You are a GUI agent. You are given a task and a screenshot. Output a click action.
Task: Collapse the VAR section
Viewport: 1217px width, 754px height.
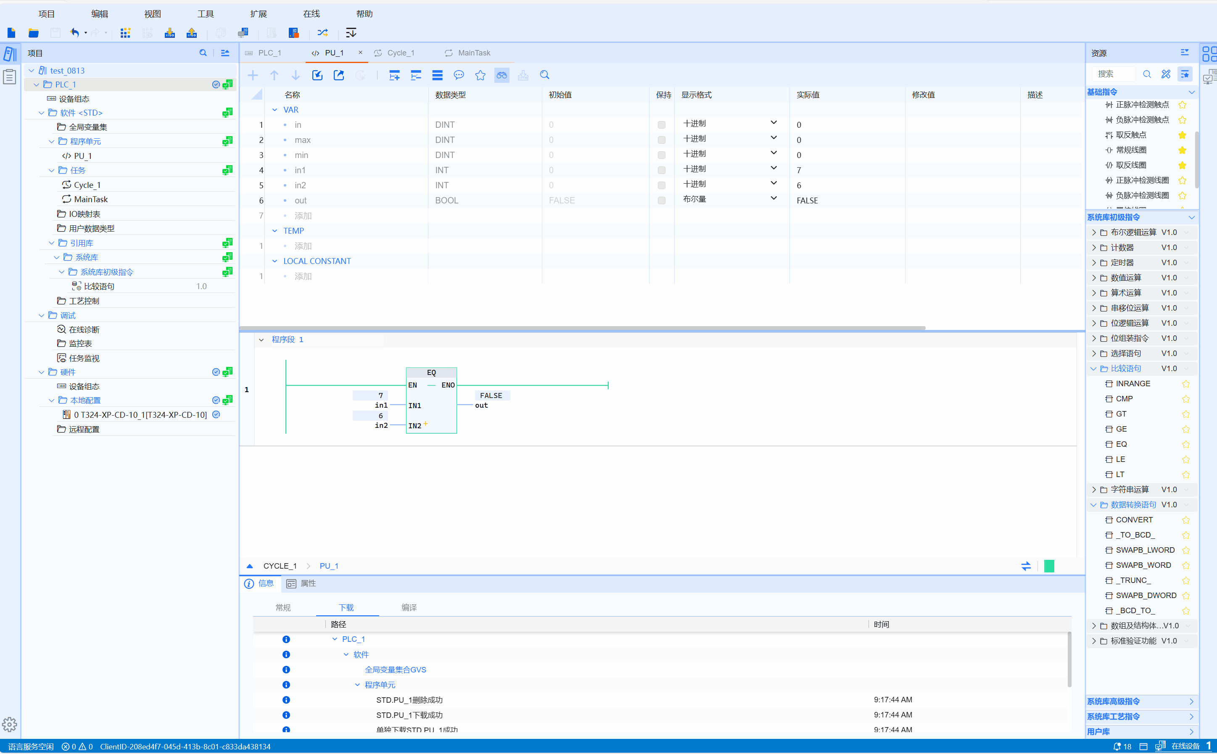click(x=275, y=110)
